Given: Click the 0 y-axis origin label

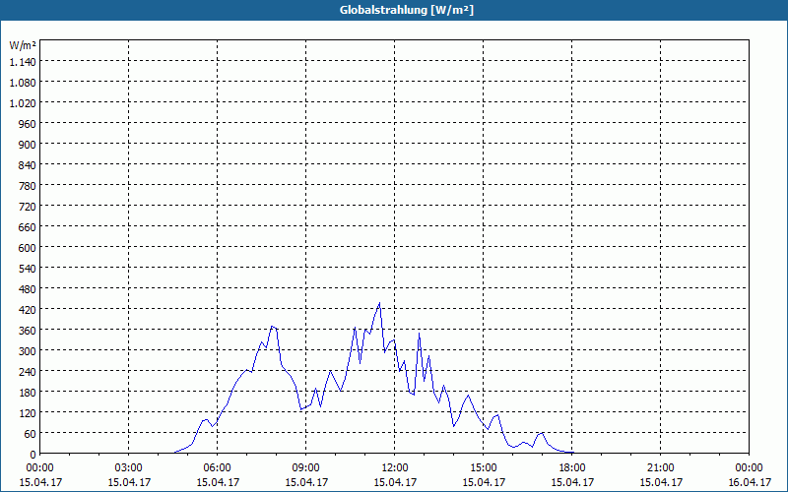Looking at the screenshot, I should [x=33, y=455].
